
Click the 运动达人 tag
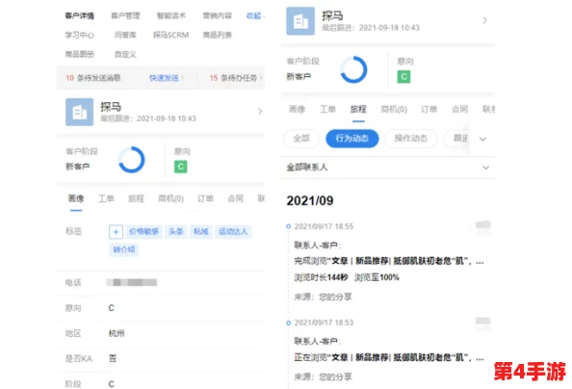[233, 231]
